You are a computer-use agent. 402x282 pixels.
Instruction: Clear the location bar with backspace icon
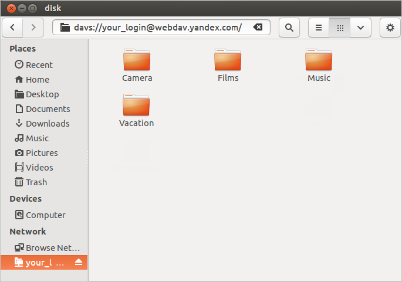[x=258, y=27]
